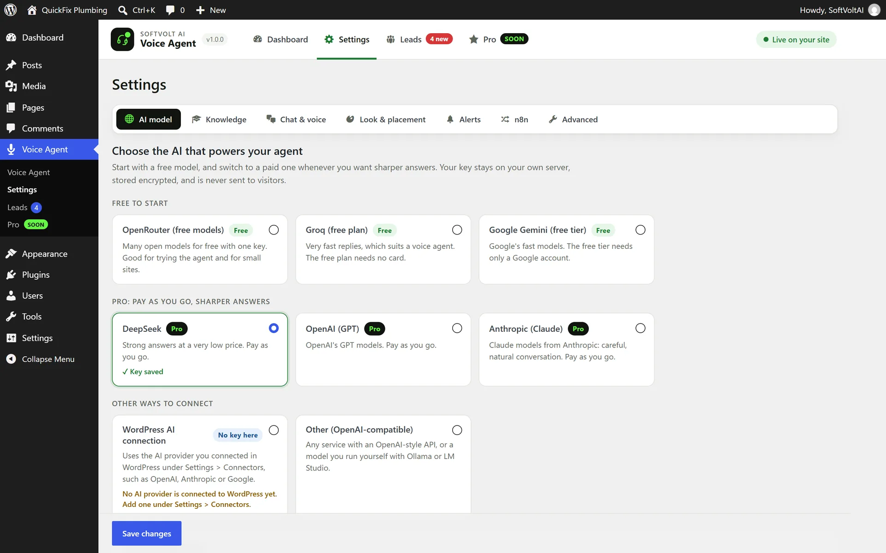
Task: Click the Live on your site badge
Action: click(x=796, y=40)
